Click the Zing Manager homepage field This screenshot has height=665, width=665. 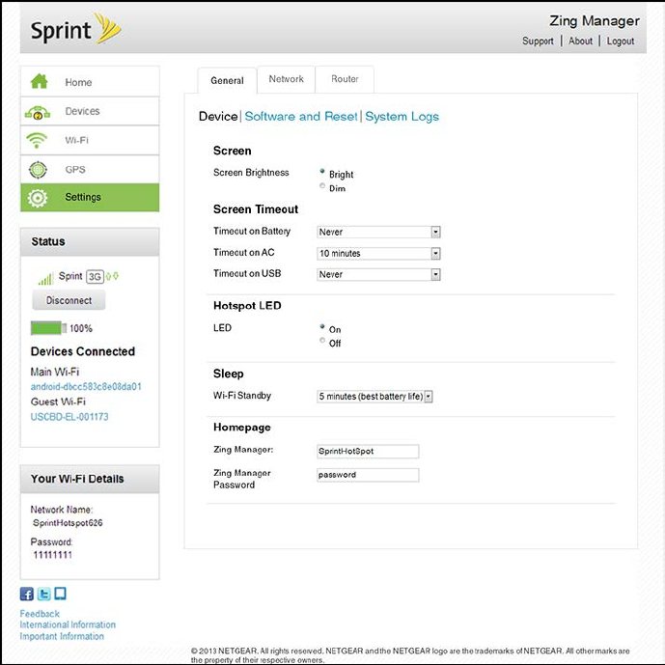[368, 452]
